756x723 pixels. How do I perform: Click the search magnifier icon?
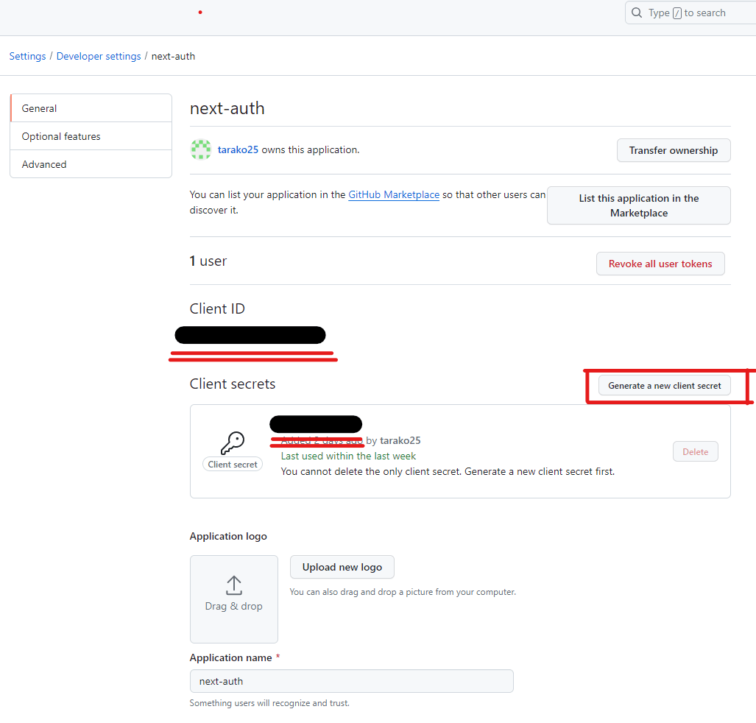pyautogui.click(x=637, y=13)
